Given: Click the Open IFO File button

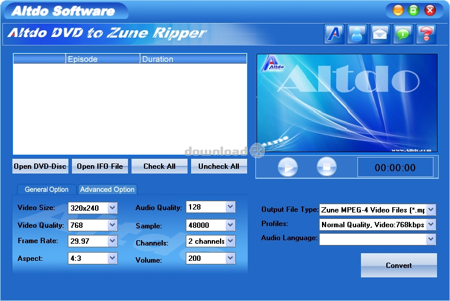Looking at the screenshot, I should pyautogui.click(x=100, y=166).
